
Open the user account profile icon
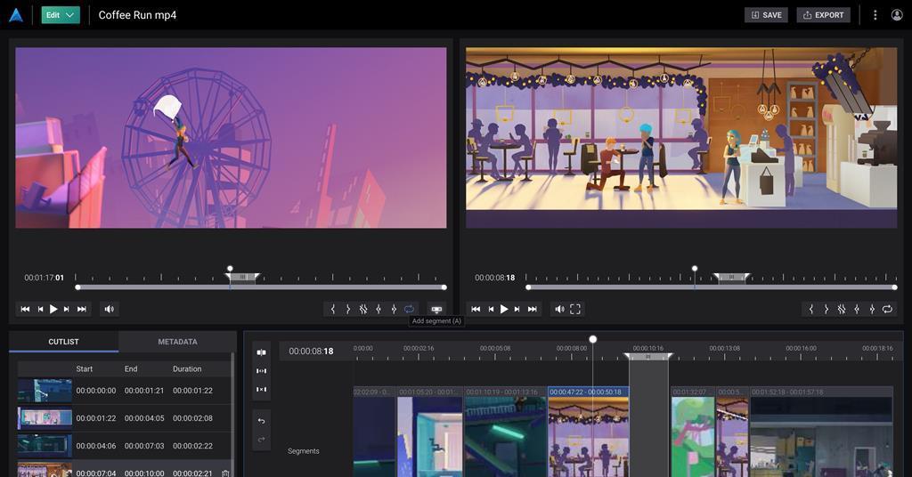(897, 15)
